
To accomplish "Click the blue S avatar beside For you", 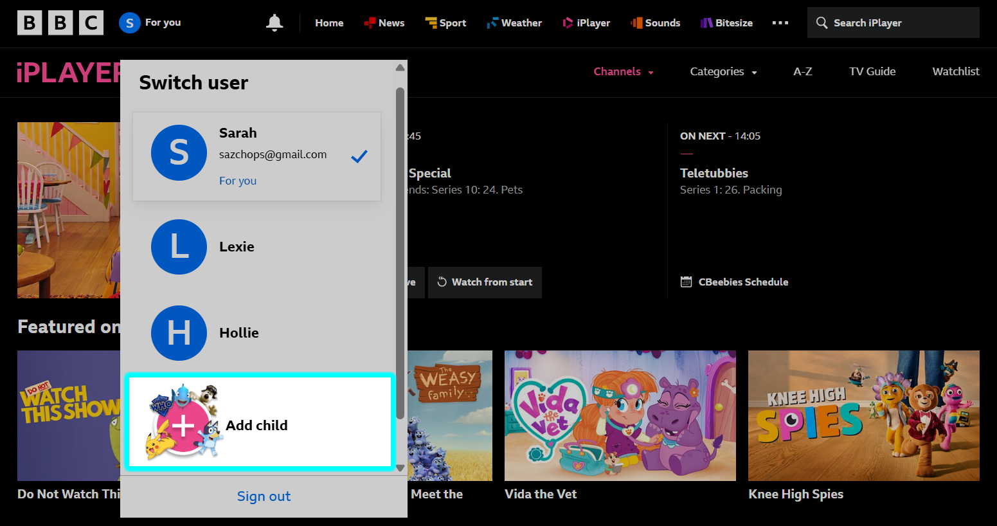I will pyautogui.click(x=130, y=23).
